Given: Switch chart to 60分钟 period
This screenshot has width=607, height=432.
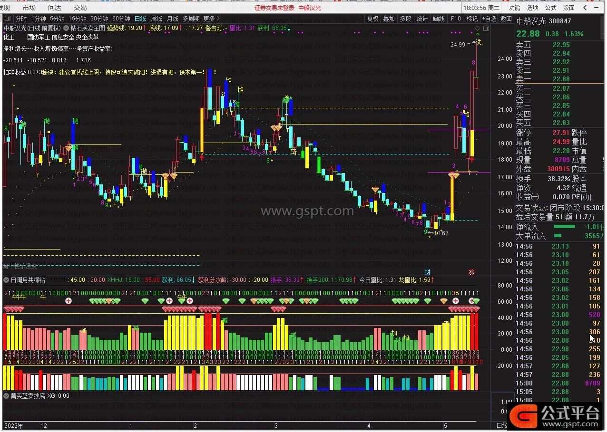Looking at the screenshot, I should 121,19.
